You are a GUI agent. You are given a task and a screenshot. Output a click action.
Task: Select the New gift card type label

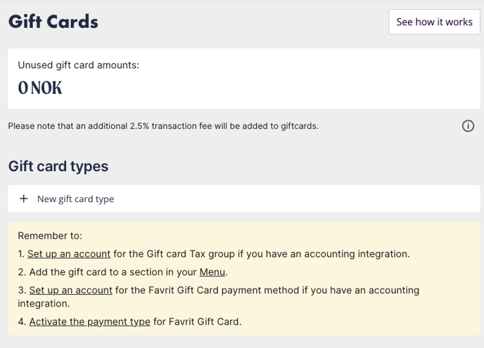tap(76, 199)
